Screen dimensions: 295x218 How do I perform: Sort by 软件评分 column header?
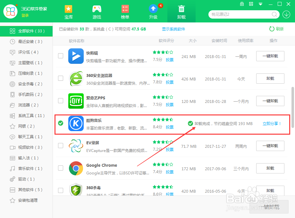coord(166,41)
